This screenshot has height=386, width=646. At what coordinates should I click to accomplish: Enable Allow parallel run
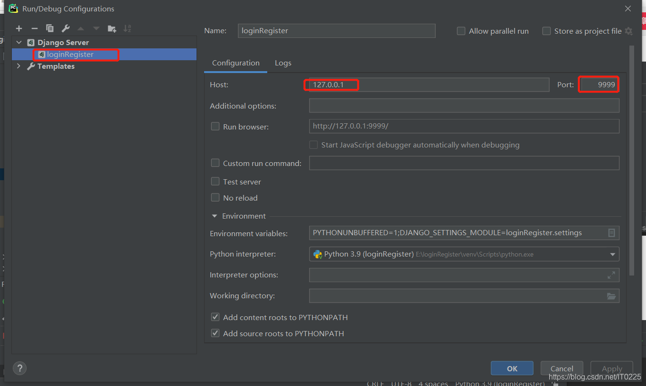pos(461,31)
